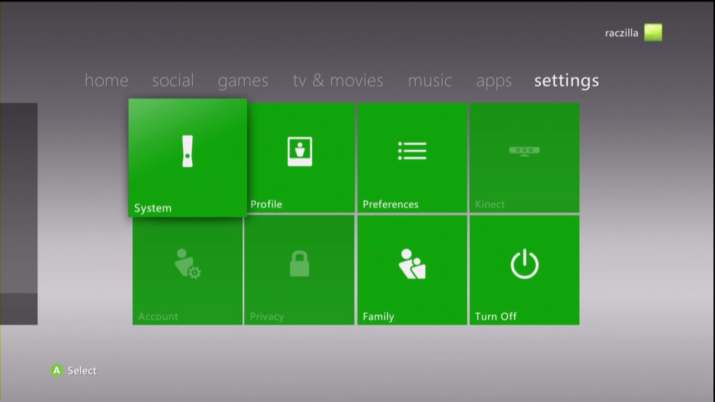This screenshot has width=715, height=402.
Task: Open the apps tab
Action: pyautogui.click(x=494, y=81)
